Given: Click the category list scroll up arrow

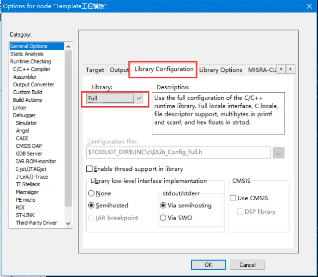Looking at the screenshot, I should (68, 46).
